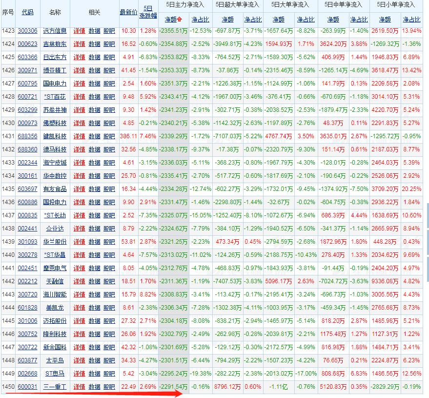
Task: Sort by 5日大单净流入 净占比 header
Action: (306, 20)
